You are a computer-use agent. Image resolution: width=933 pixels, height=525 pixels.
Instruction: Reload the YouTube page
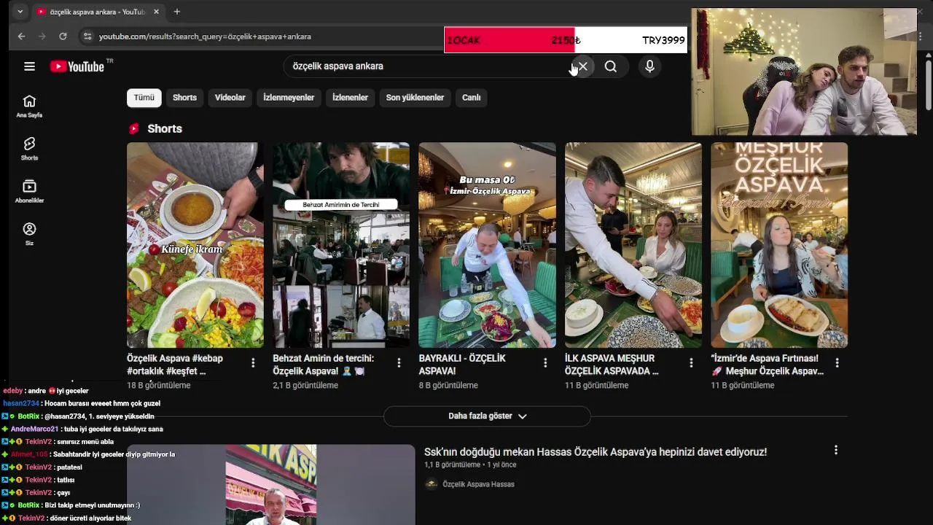pyautogui.click(x=63, y=36)
